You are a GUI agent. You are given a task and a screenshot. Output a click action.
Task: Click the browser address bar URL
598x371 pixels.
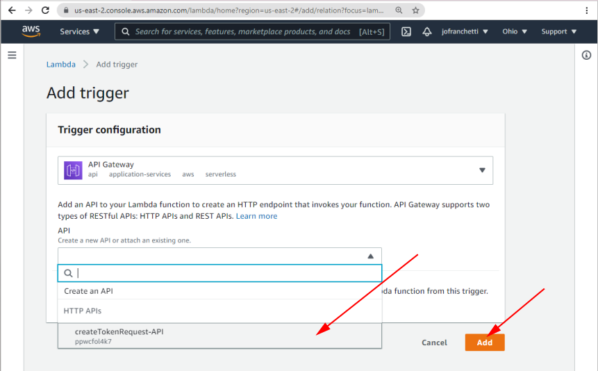(229, 10)
